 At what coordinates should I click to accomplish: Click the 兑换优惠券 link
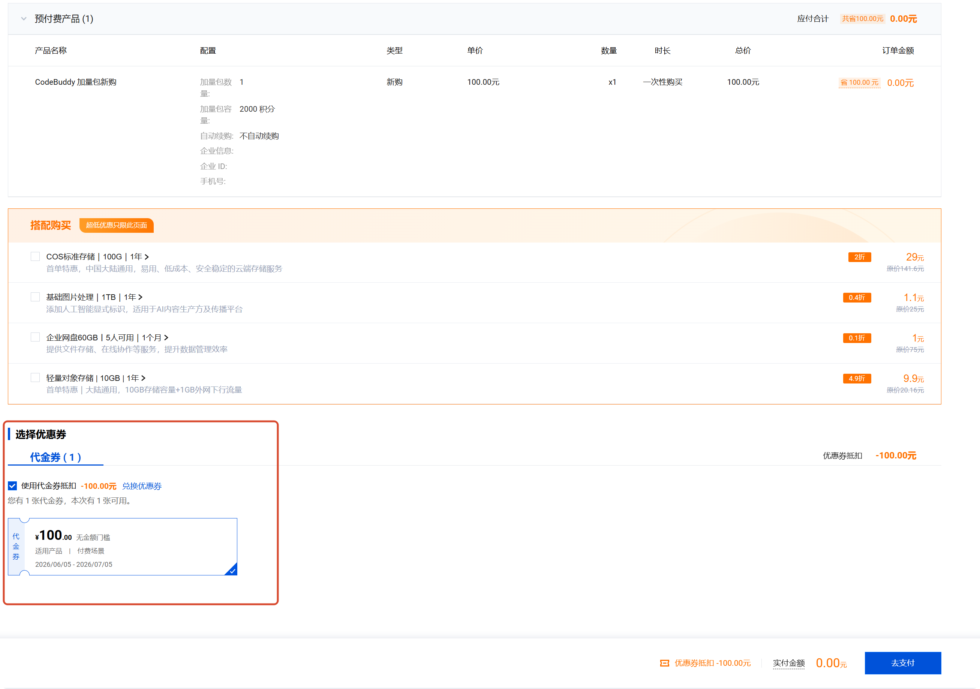point(142,486)
